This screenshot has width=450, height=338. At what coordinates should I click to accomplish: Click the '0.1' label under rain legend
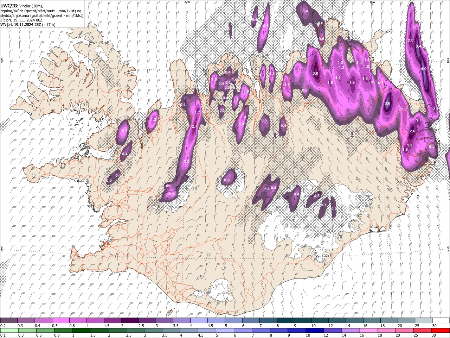click(x=2, y=336)
